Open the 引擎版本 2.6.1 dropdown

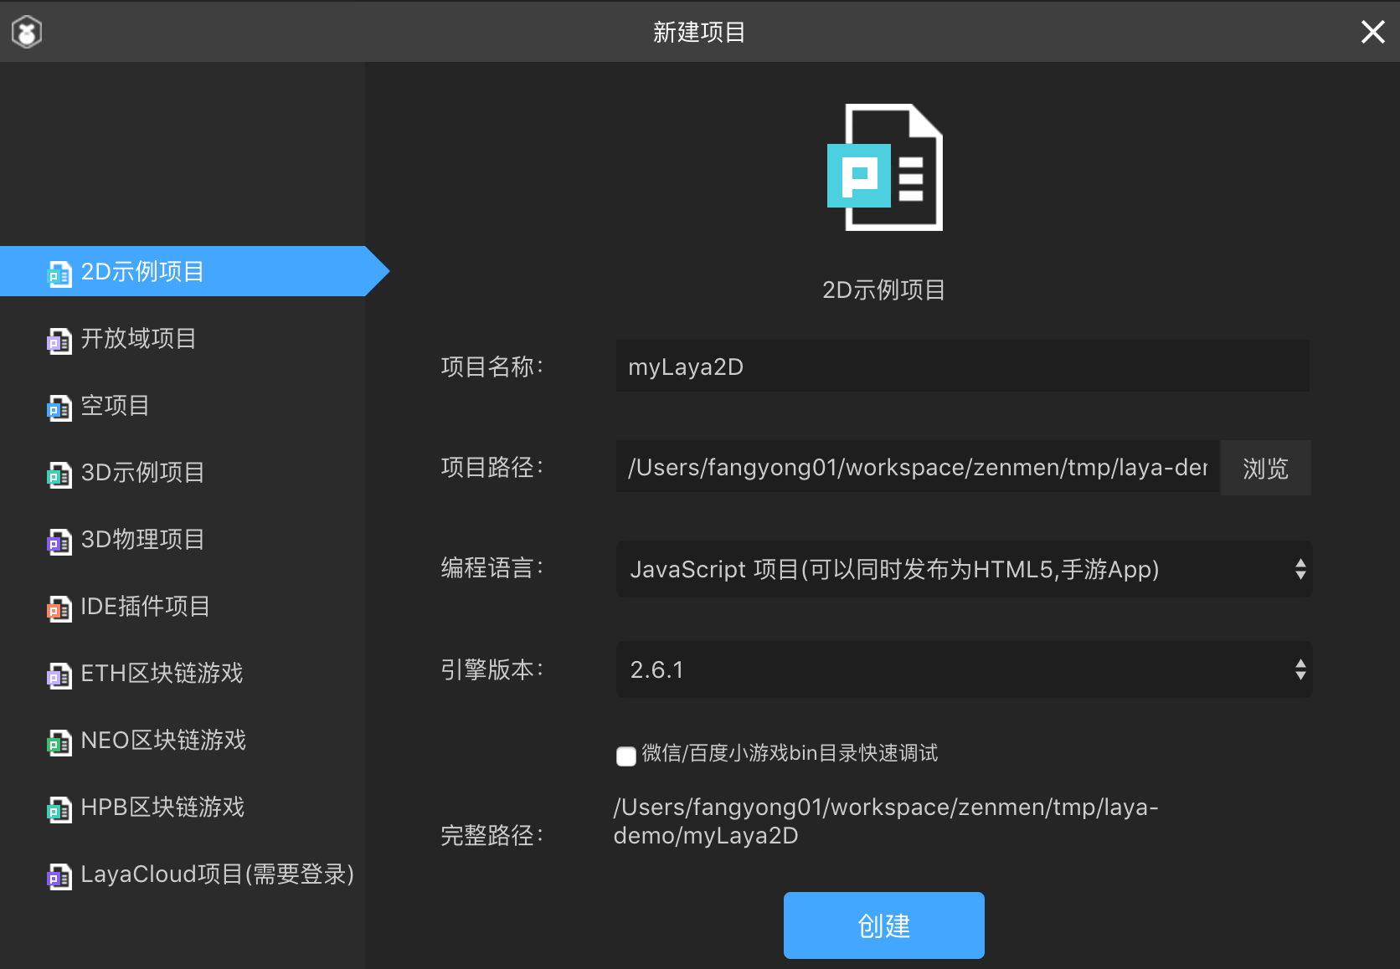click(x=964, y=669)
